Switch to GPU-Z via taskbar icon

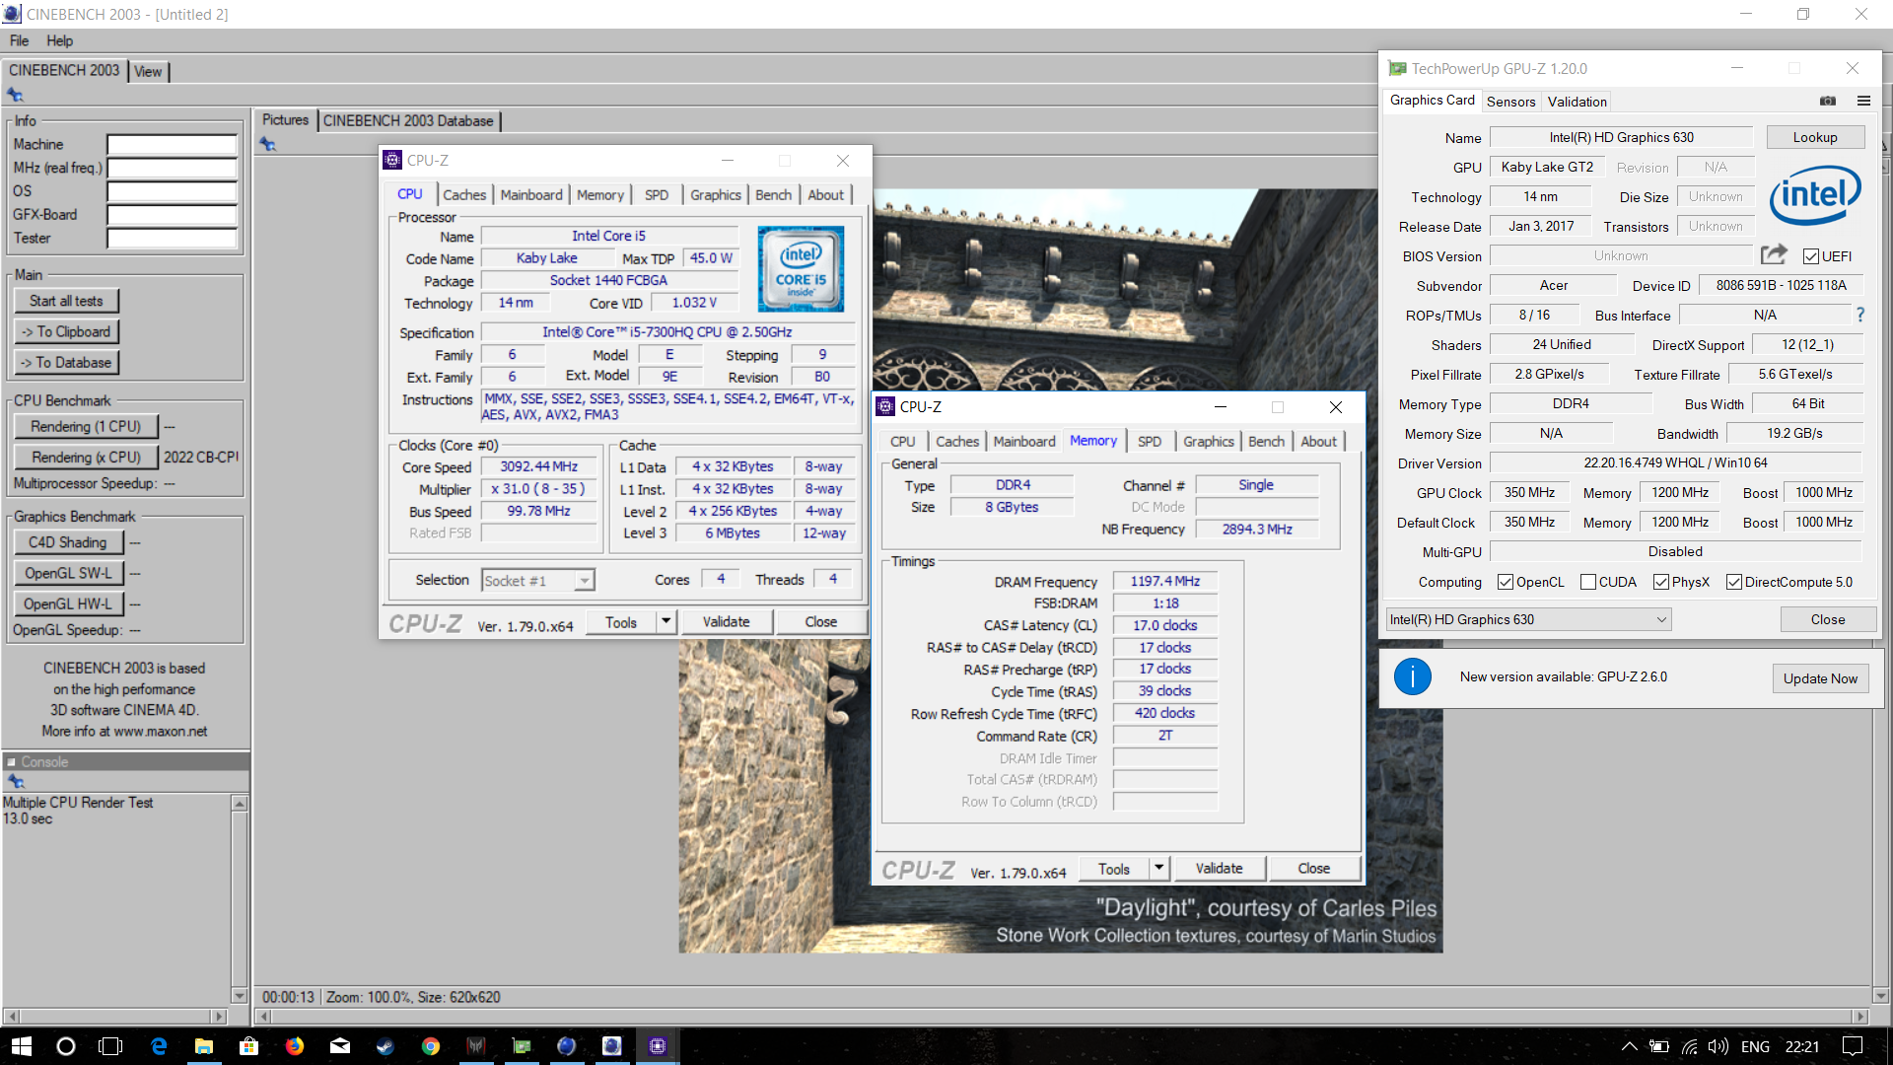click(x=522, y=1046)
